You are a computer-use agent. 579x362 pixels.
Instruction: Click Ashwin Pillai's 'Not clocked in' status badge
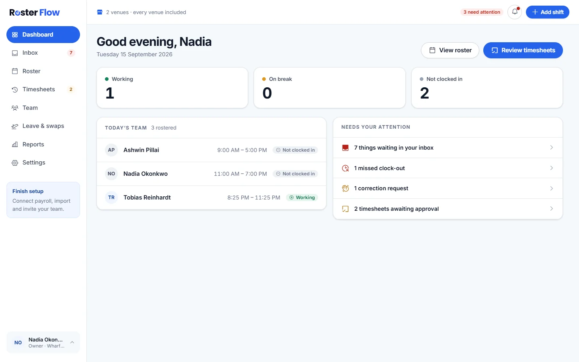[295, 150]
